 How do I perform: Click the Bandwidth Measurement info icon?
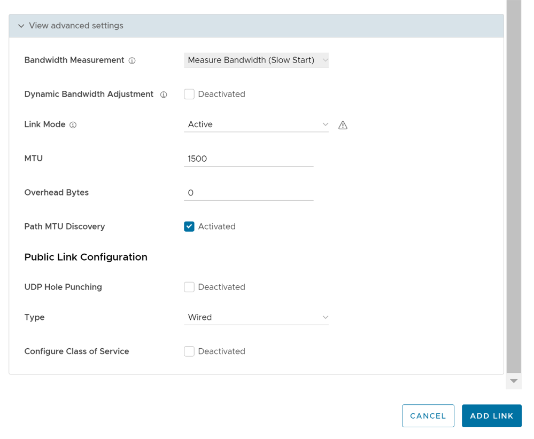coord(132,61)
